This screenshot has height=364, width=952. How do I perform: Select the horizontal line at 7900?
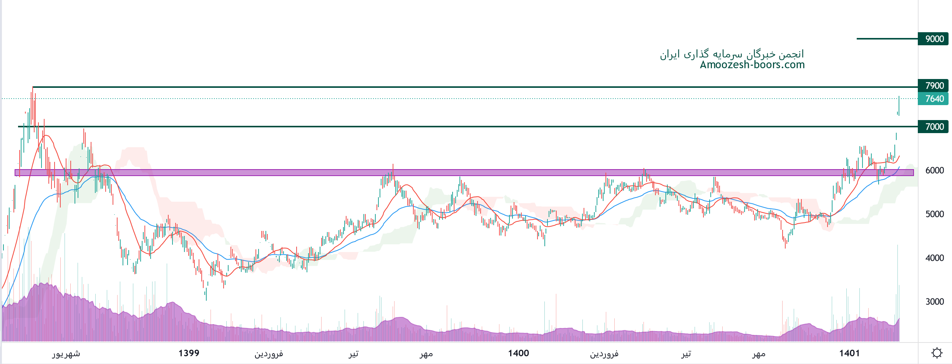[x=461, y=87]
